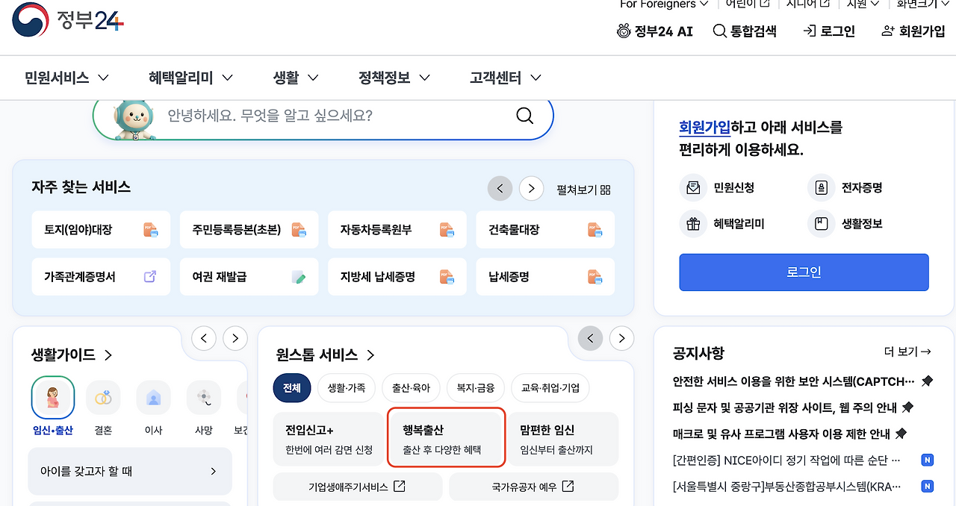
Task: Click underlined 회원가입 link in login panel
Action: coord(705,128)
